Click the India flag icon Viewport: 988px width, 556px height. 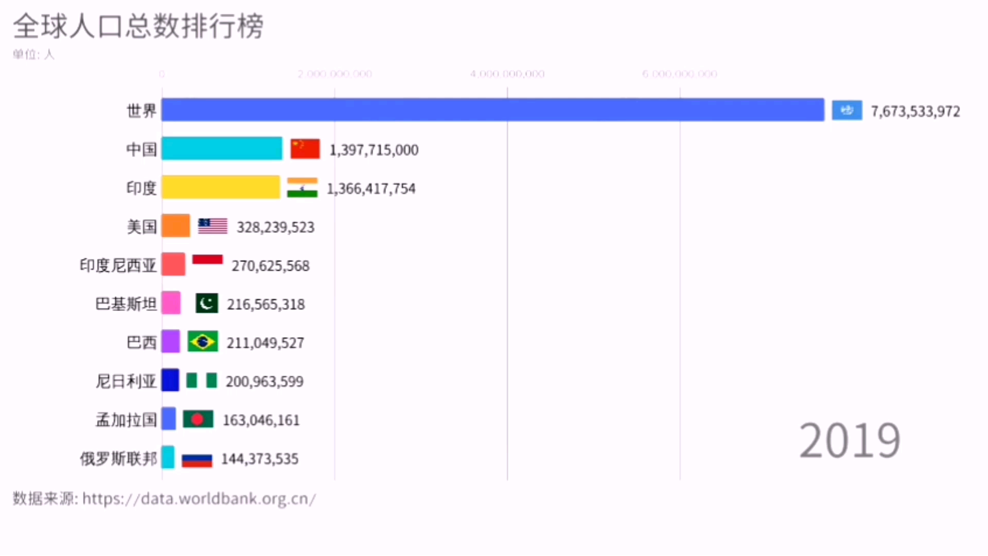click(302, 187)
